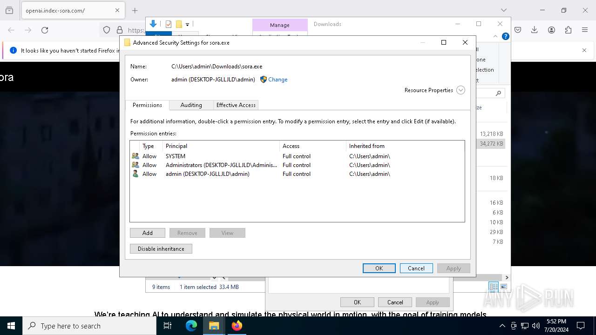Open the volume control in tray
This screenshot has height=335, width=596.
pyautogui.click(x=536, y=326)
